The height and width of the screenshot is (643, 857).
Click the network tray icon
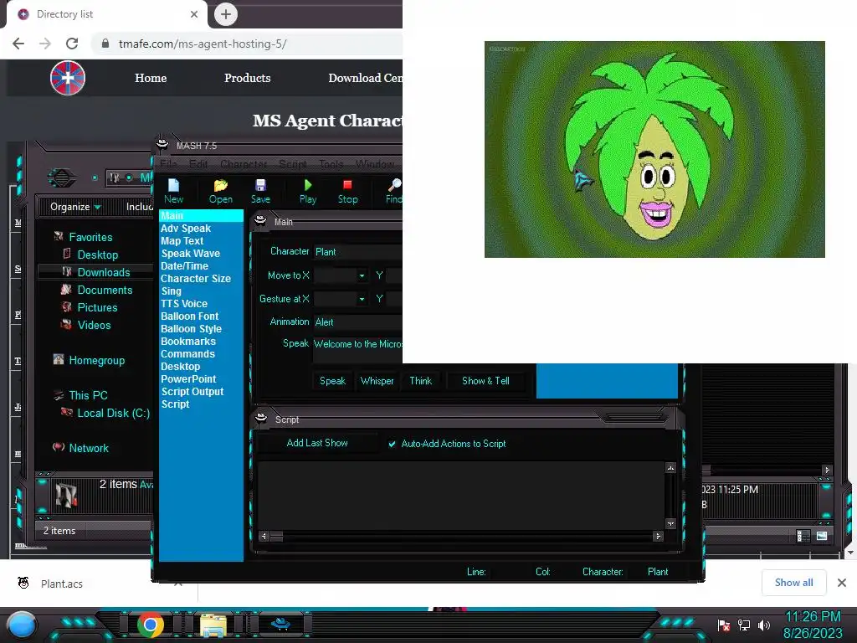coord(743,625)
